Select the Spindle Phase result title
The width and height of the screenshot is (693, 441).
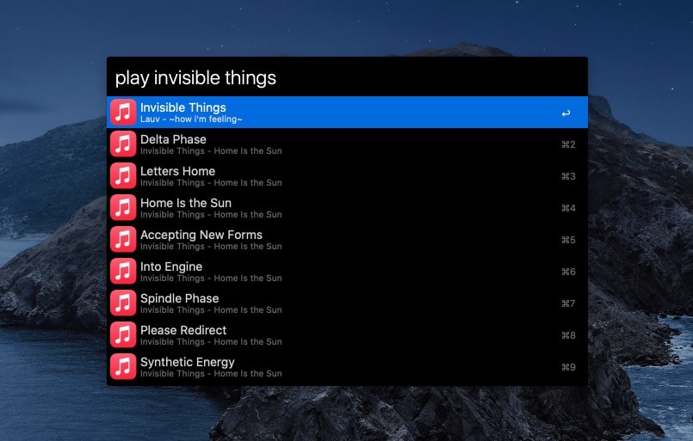coord(179,298)
